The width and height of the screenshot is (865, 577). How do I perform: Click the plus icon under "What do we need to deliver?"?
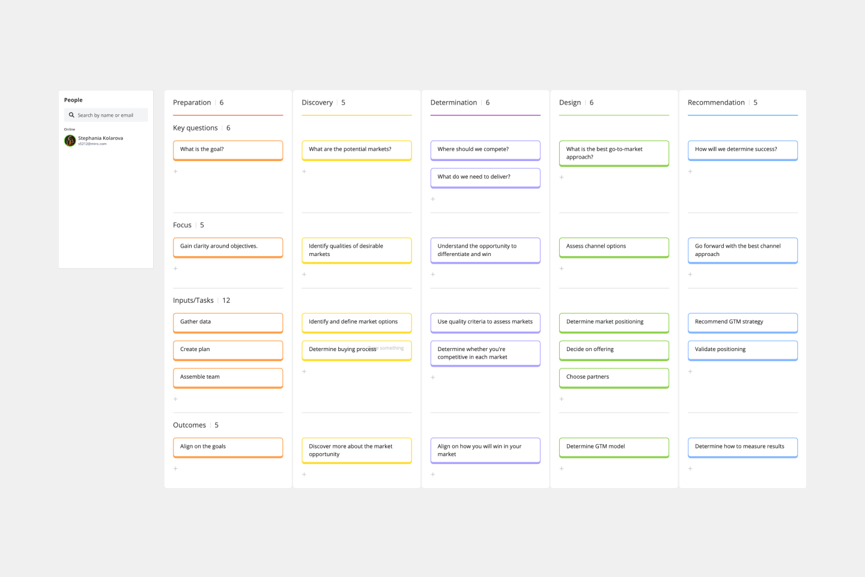432,199
